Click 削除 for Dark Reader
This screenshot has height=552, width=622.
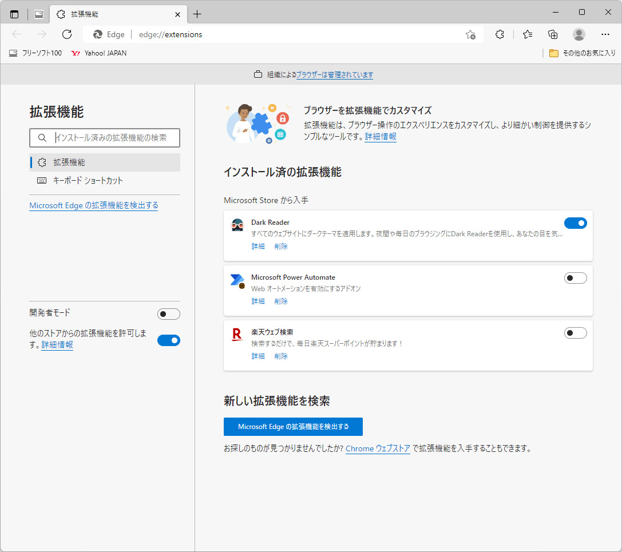click(x=281, y=247)
